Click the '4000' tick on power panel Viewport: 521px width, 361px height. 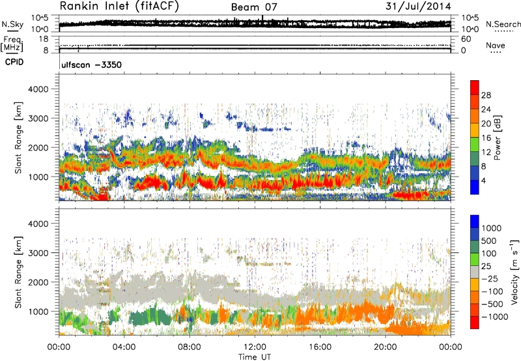coord(38,89)
